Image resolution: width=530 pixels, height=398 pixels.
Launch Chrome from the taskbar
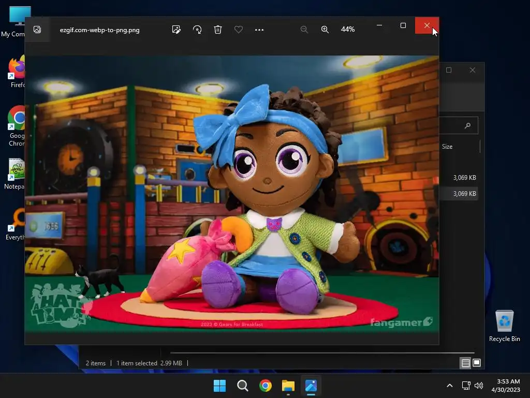(266, 386)
